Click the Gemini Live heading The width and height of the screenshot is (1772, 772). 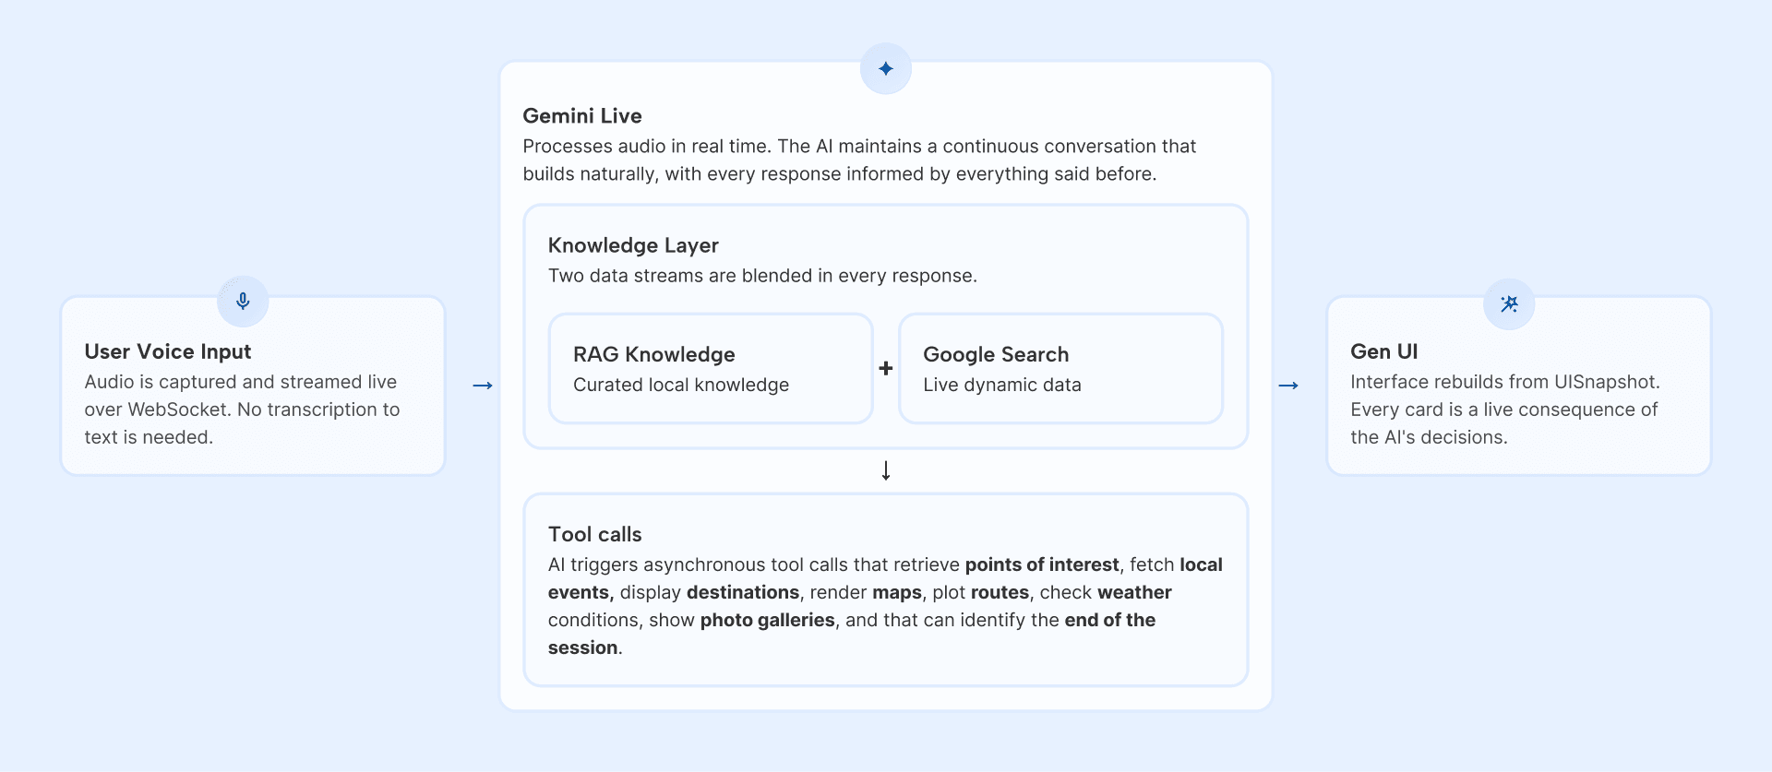click(x=582, y=116)
